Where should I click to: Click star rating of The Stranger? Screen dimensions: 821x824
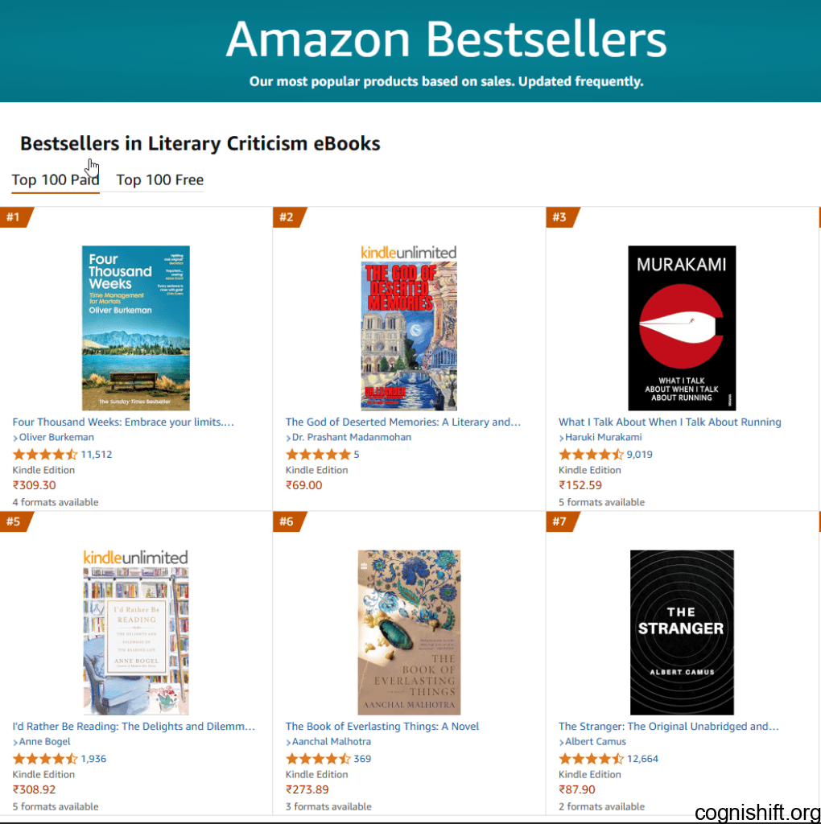[x=591, y=759]
